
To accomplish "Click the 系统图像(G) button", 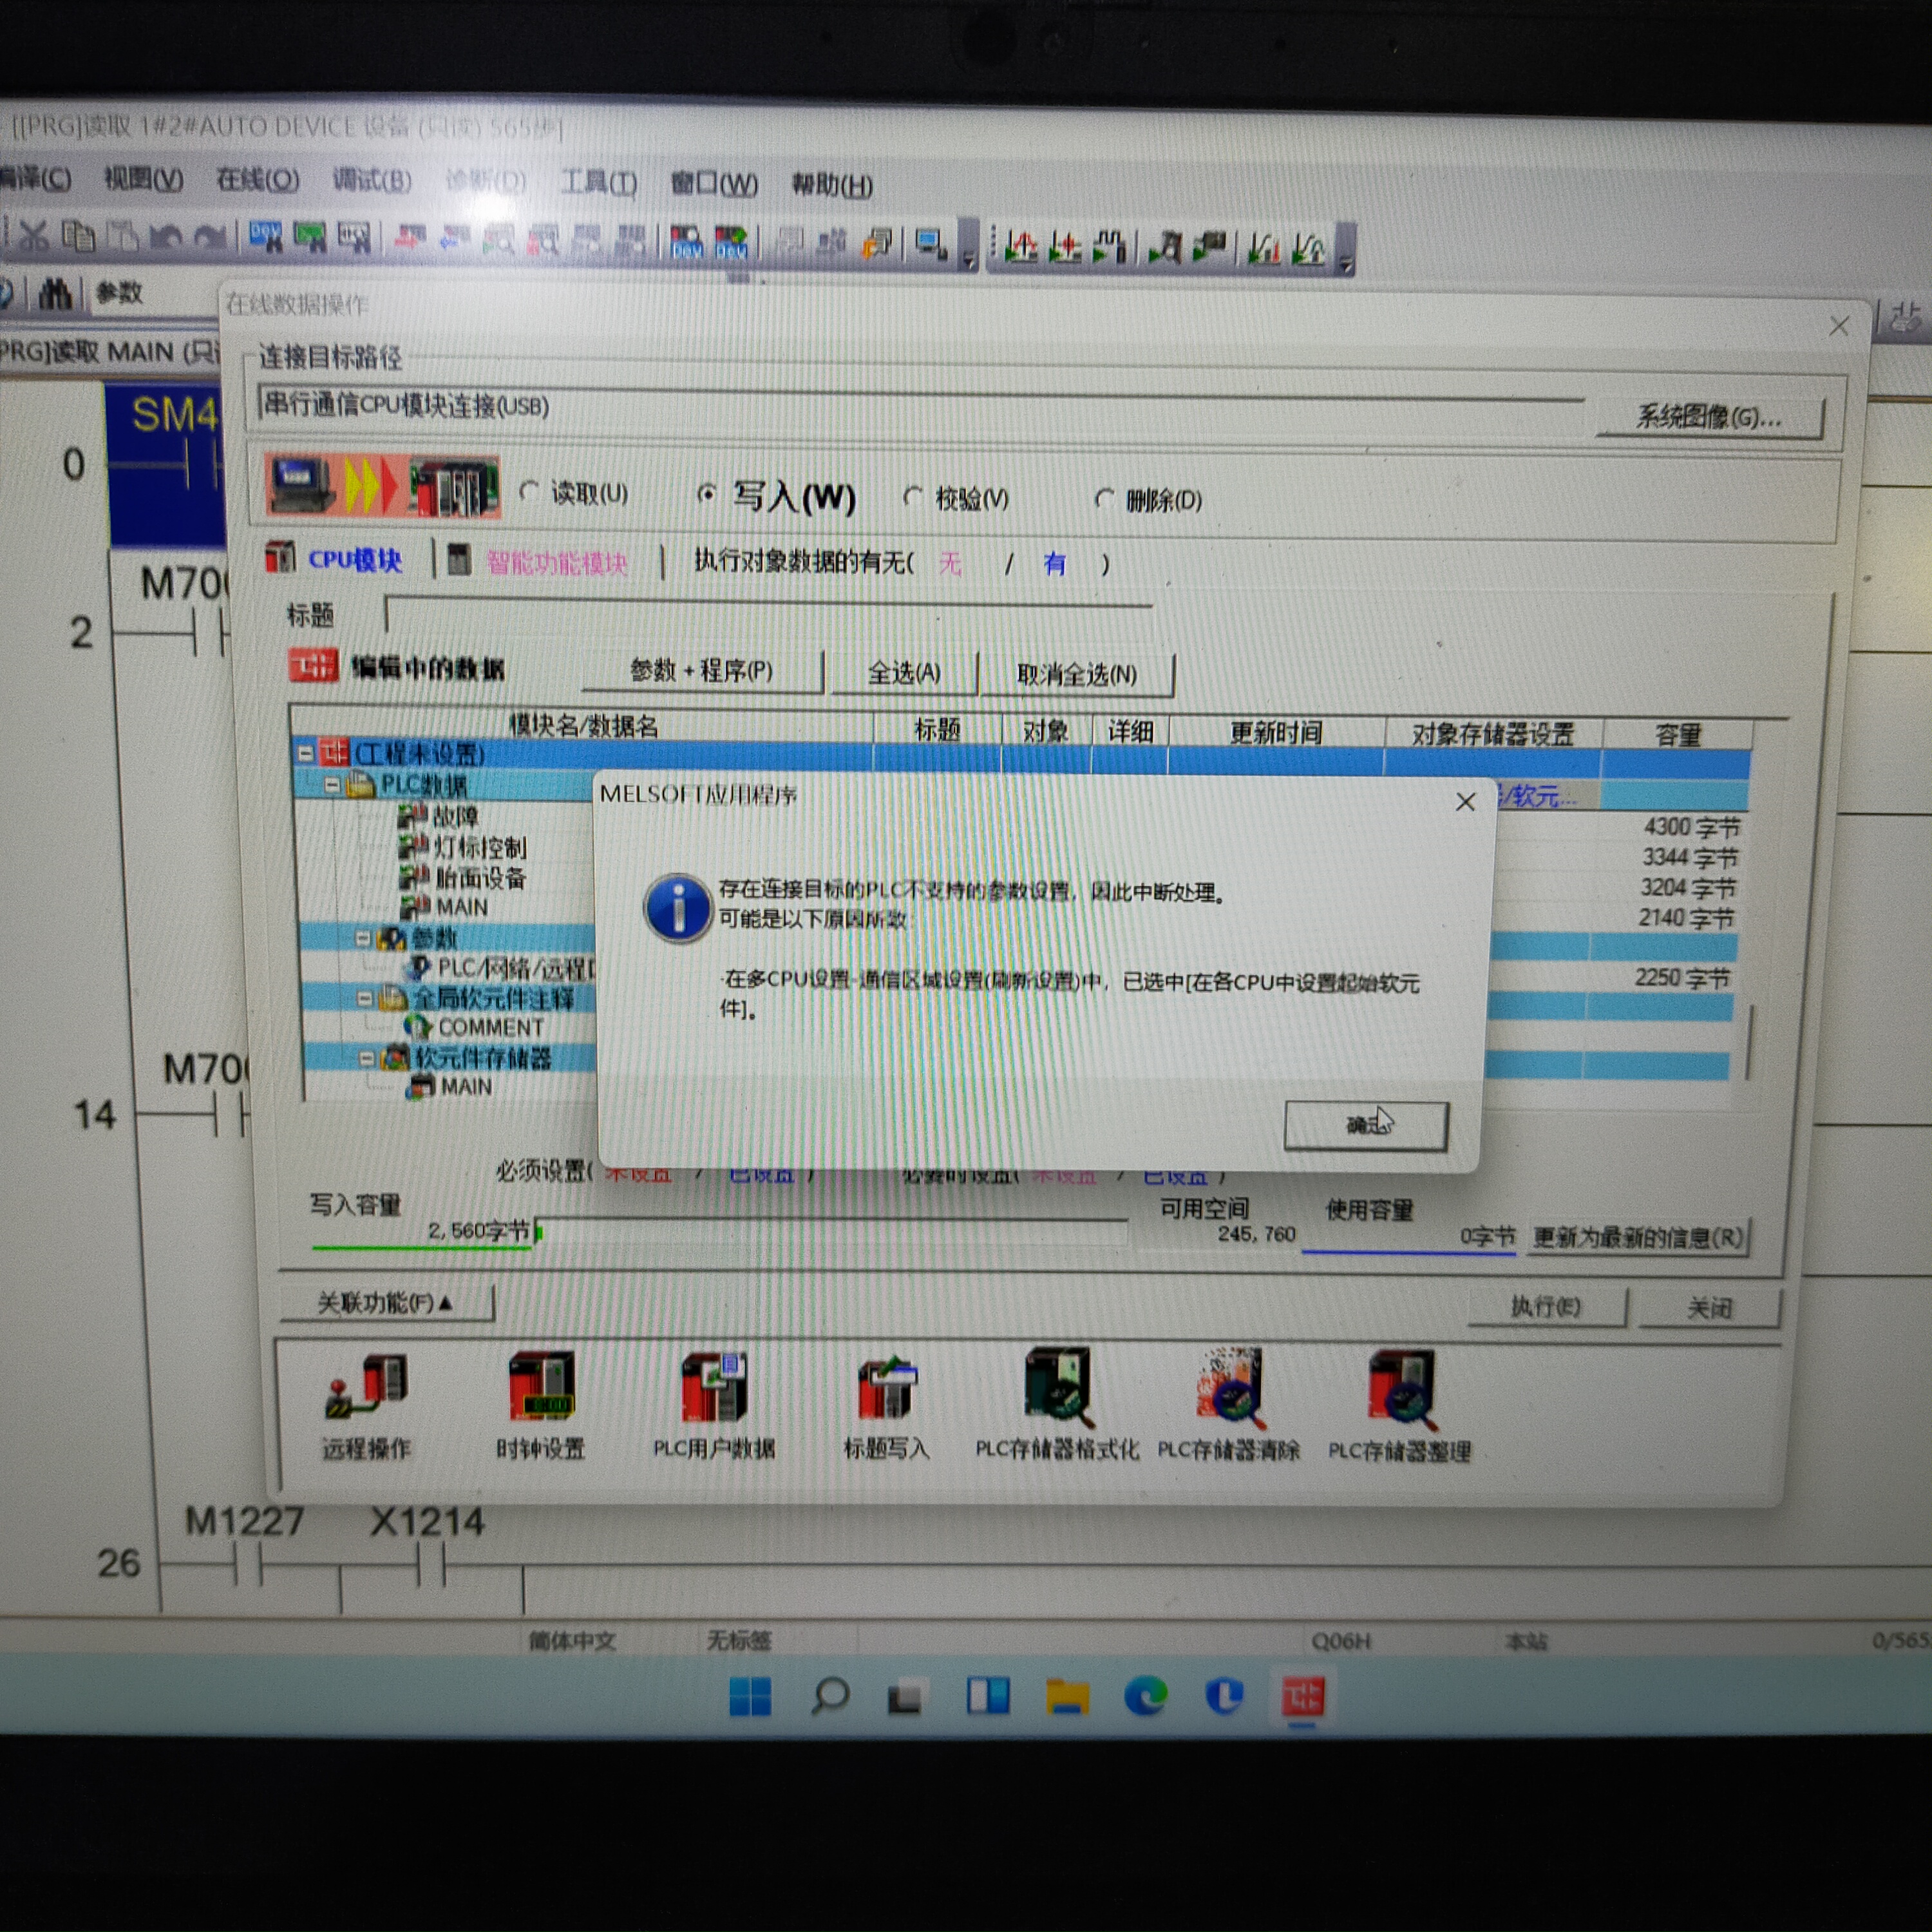I will tap(1708, 417).
